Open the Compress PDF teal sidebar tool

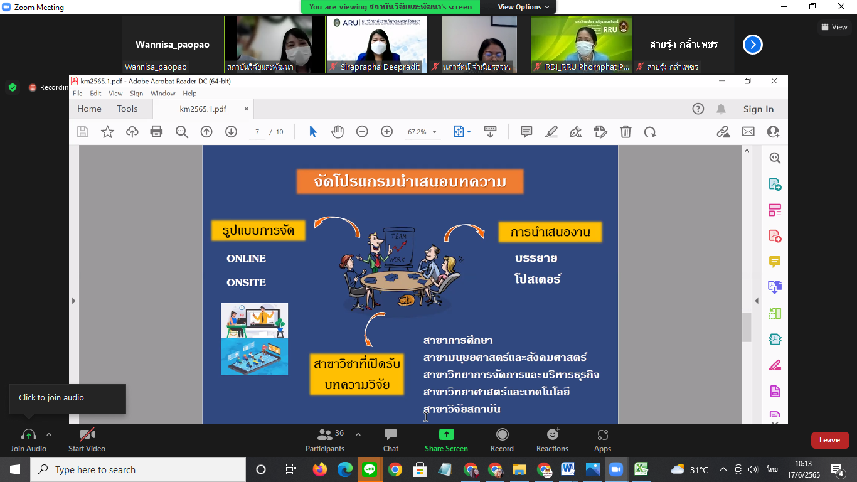[x=775, y=340]
